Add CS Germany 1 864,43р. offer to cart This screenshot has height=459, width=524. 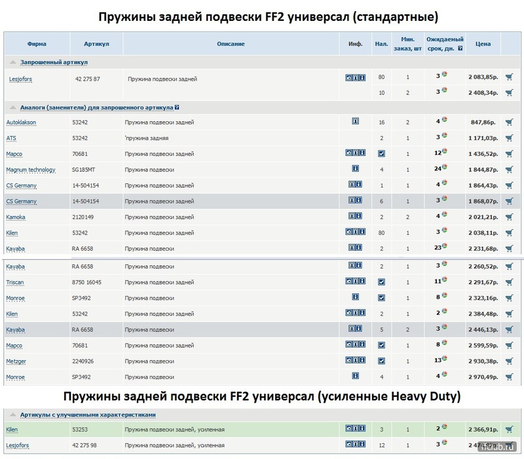tap(510, 185)
